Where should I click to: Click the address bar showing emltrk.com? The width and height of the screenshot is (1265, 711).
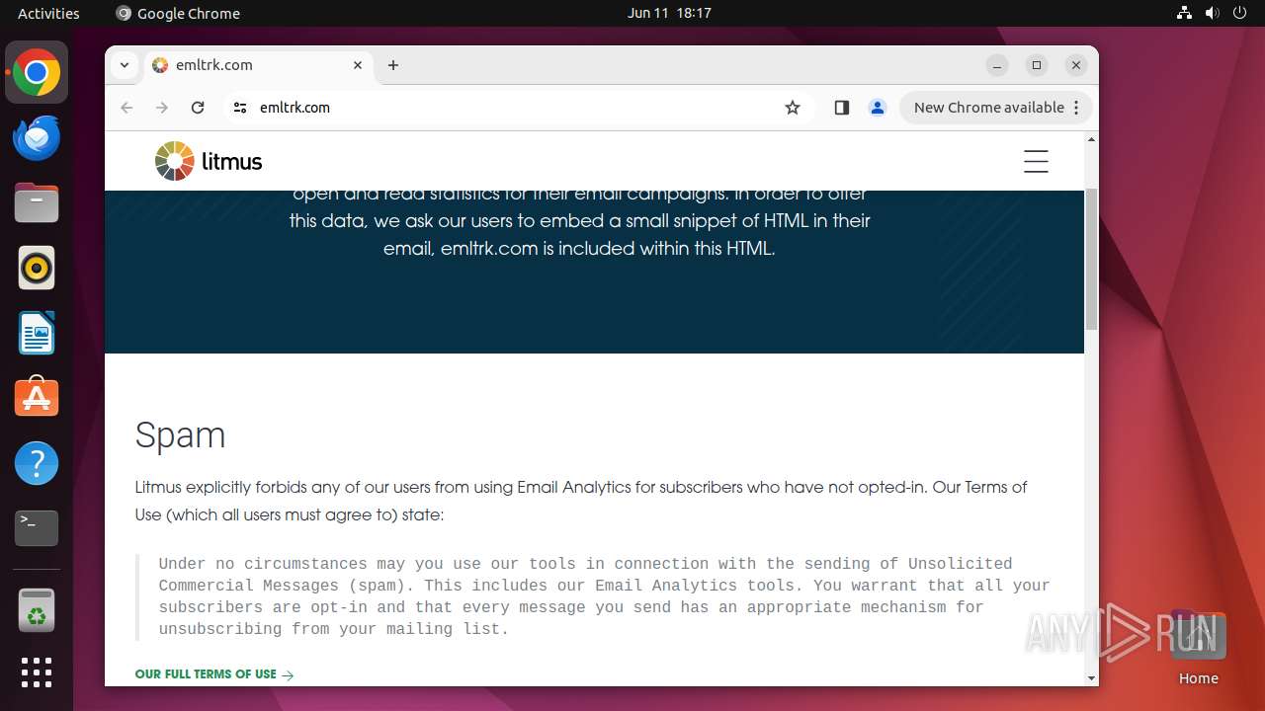click(x=519, y=108)
